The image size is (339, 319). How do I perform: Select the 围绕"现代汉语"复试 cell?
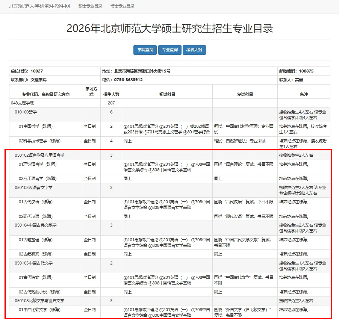(245, 216)
